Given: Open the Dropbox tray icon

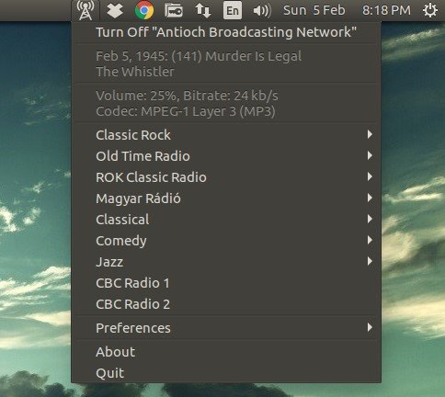Looking at the screenshot, I should pyautogui.click(x=115, y=10).
